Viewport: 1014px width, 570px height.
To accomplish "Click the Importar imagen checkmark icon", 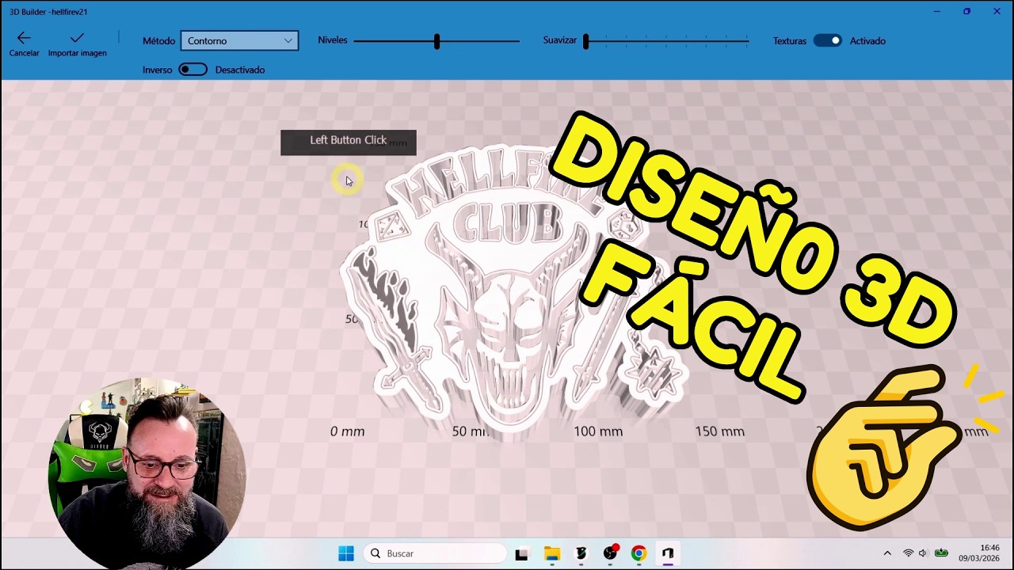I will tap(77, 38).
